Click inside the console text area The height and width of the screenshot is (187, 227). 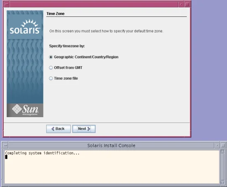click(112, 167)
